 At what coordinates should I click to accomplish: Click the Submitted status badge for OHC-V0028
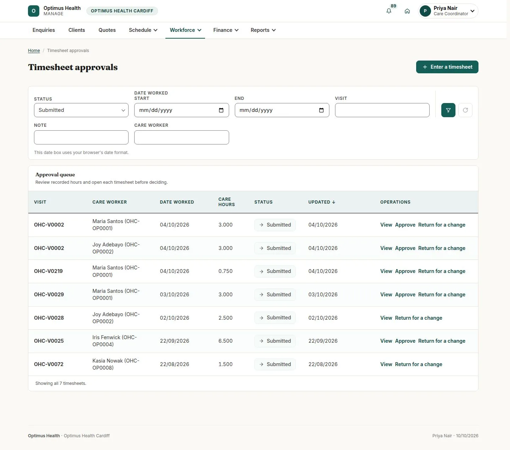tap(275, 318)
